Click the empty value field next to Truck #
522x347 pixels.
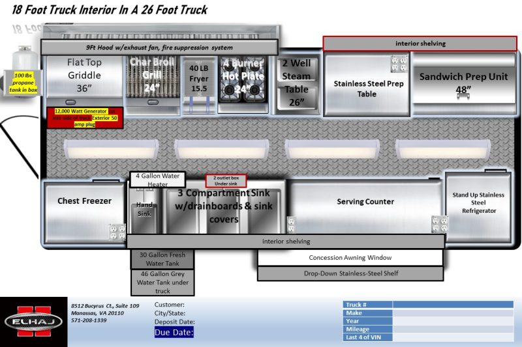[453, 305]
